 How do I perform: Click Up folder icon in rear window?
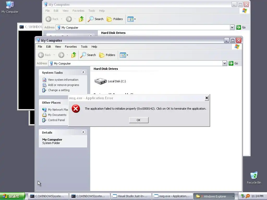[81, 19]
